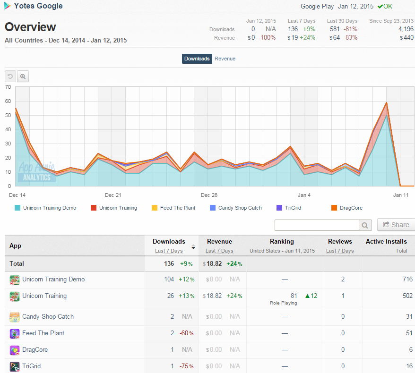Click the 716 active installs value
Image resolution: width=415 pixels, height=373 pixels.
pyautogui.click(x=407, y=280)
